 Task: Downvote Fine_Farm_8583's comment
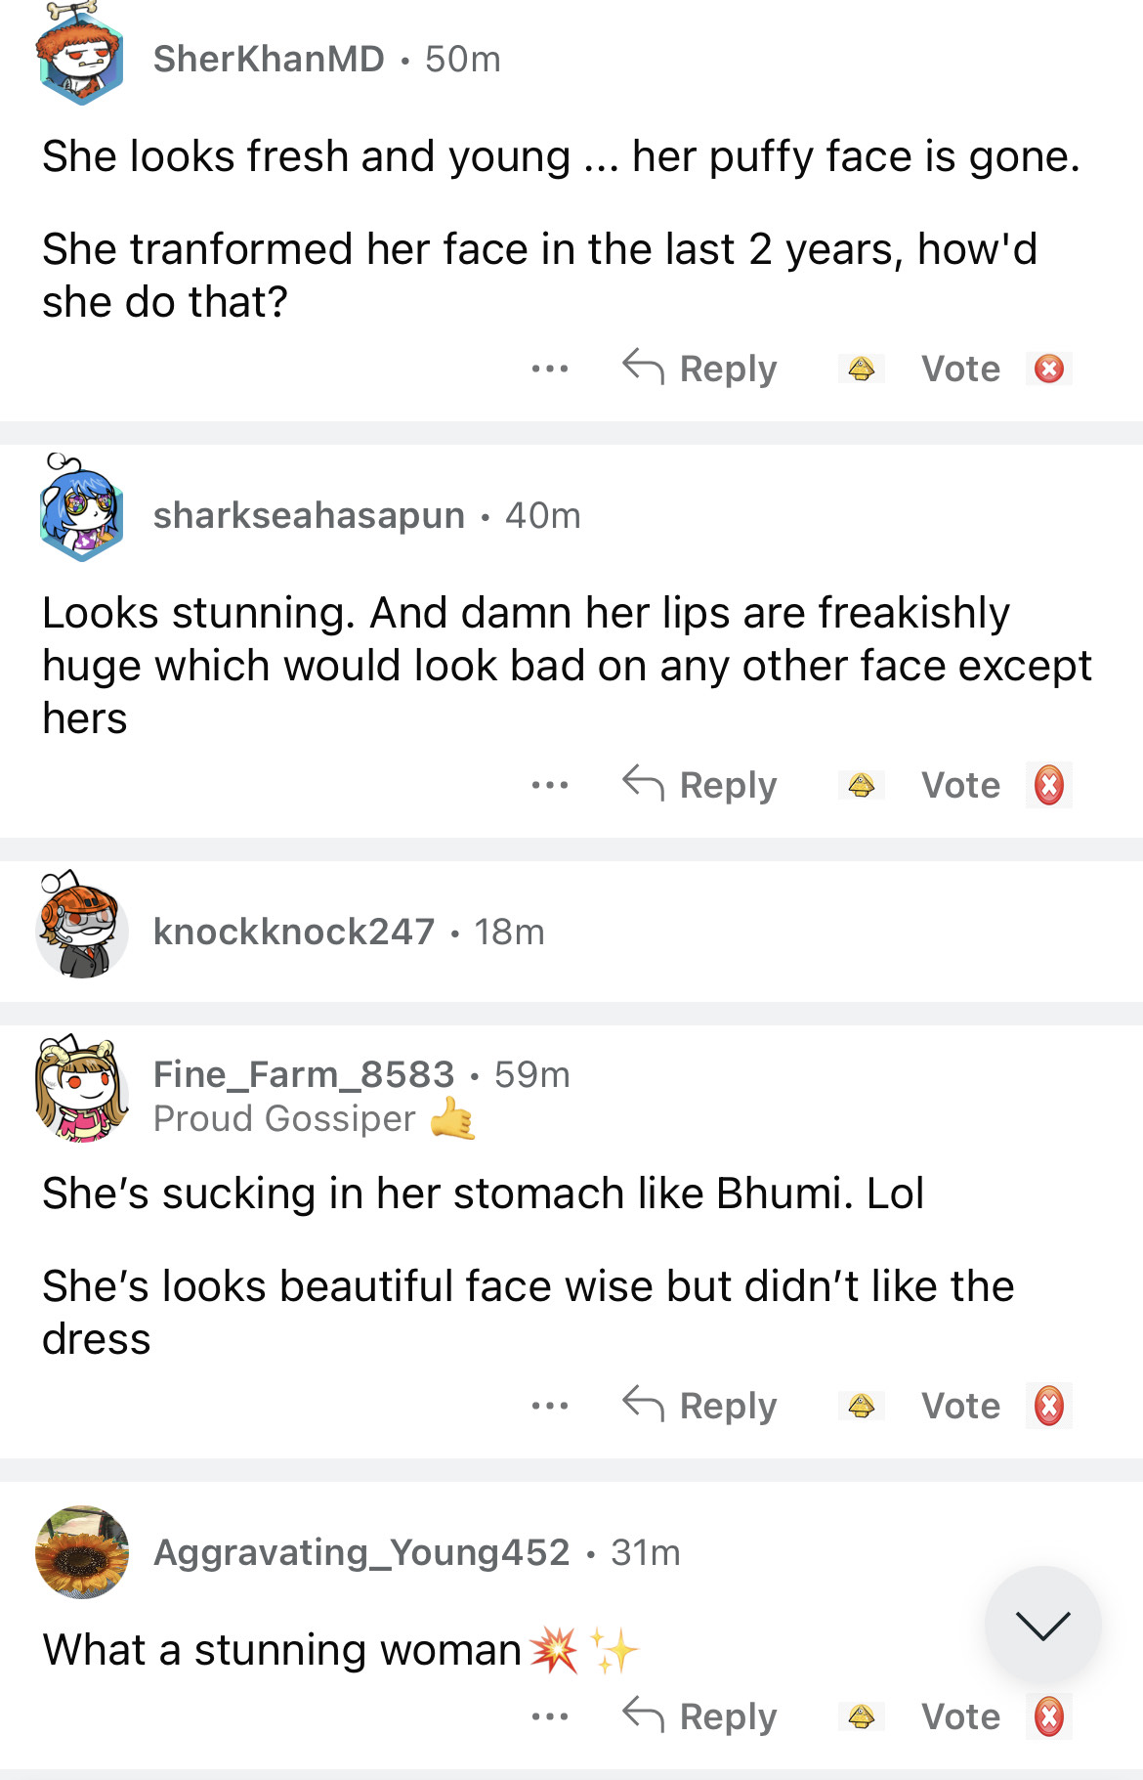(1049, 1407)
